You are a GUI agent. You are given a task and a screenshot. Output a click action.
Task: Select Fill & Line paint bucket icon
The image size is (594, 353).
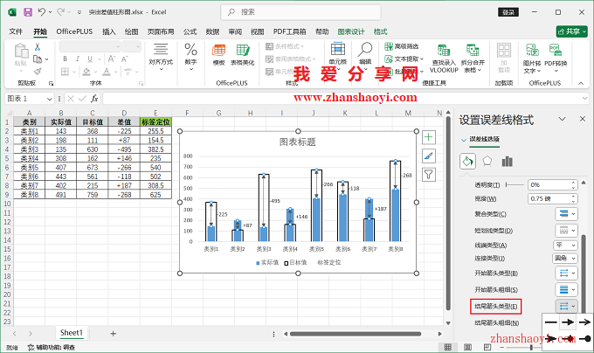pyautogui.click(x=467, y=162)
